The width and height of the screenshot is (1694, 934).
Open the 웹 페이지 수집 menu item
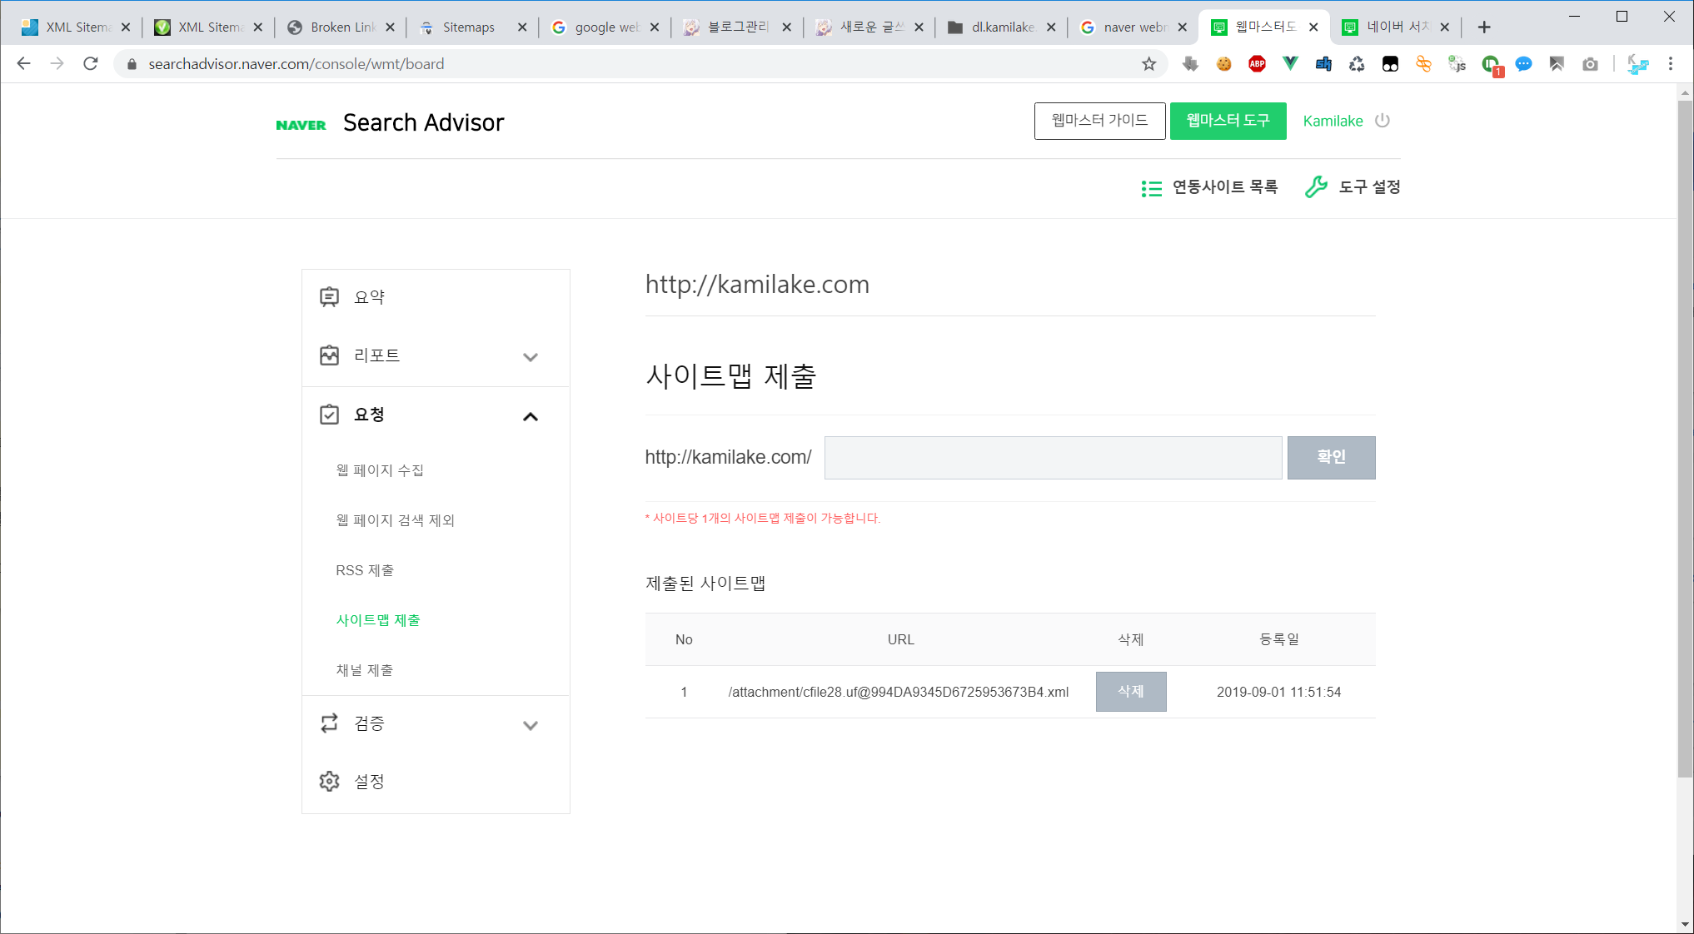coord(380,470)
